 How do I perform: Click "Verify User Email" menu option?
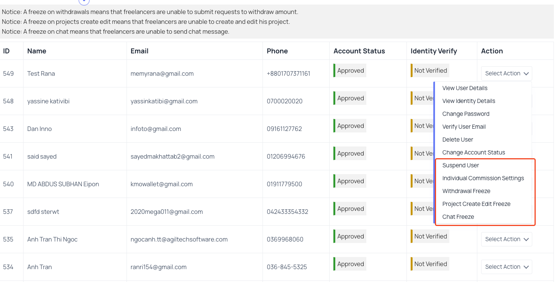pos(464,126)
